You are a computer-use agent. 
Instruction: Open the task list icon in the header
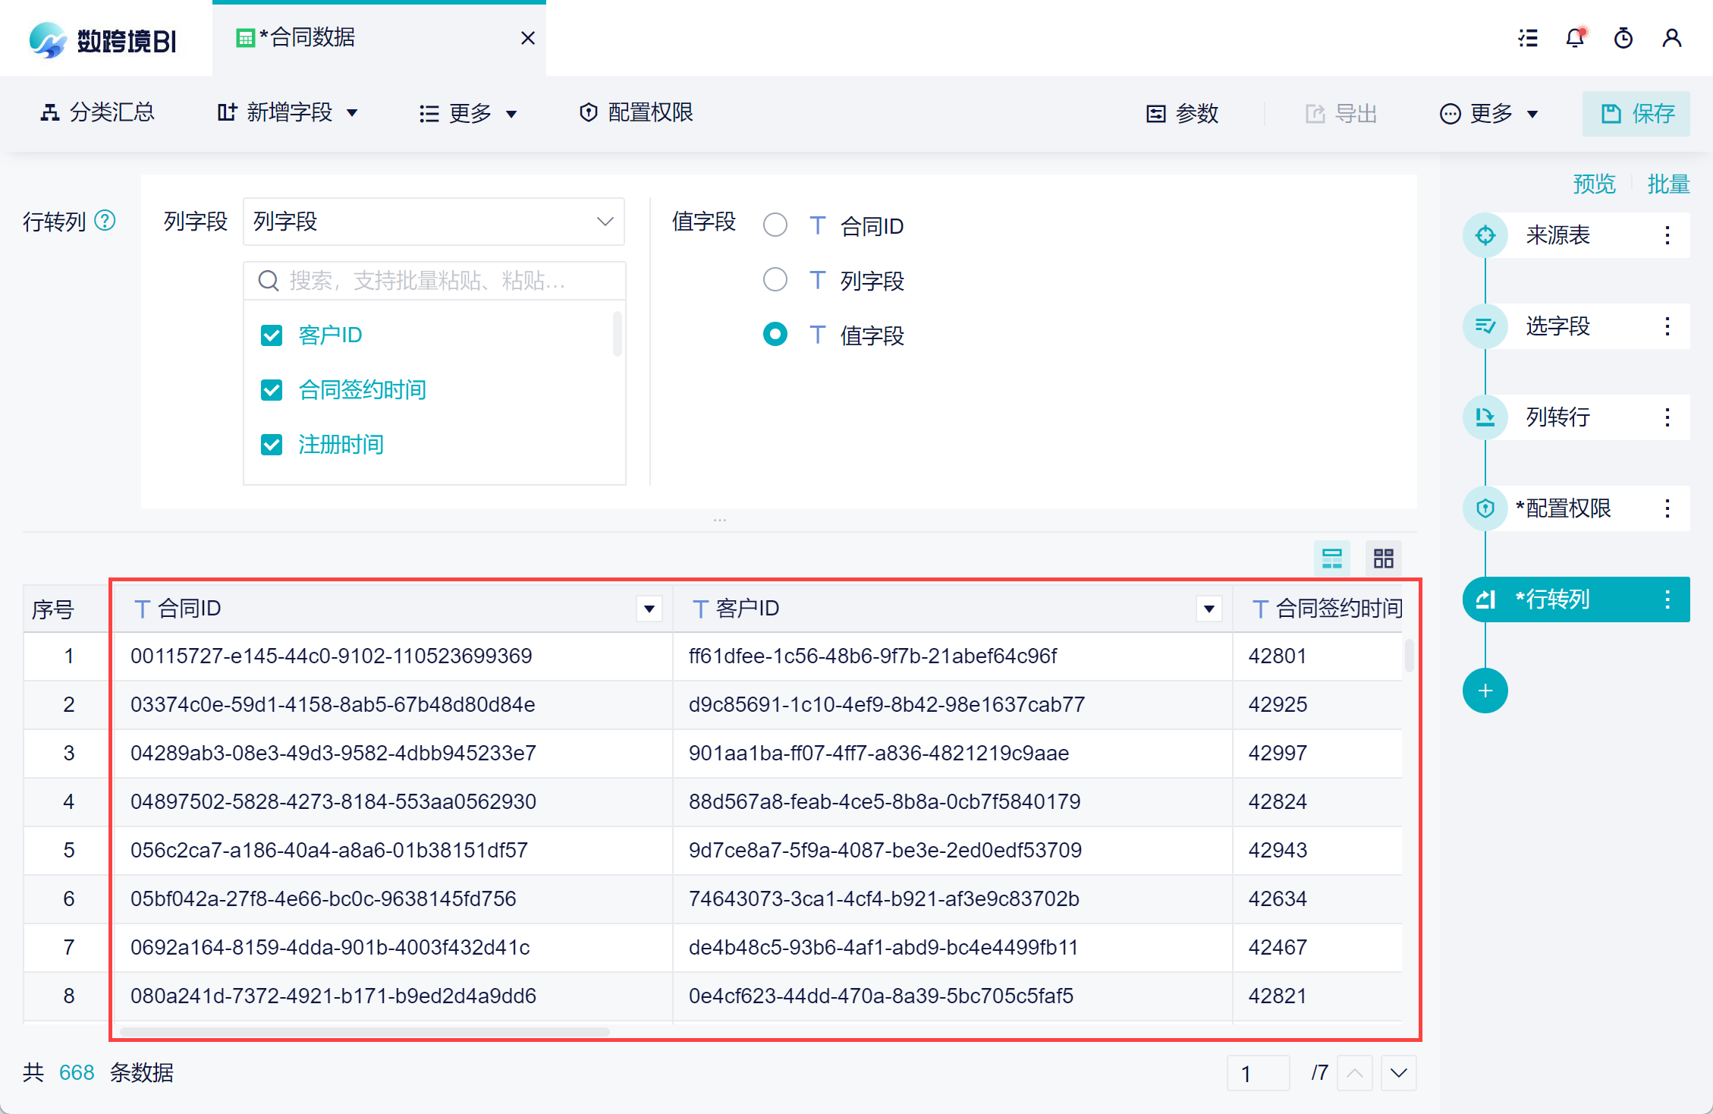pyautogui.click(x=1528, y=38)
